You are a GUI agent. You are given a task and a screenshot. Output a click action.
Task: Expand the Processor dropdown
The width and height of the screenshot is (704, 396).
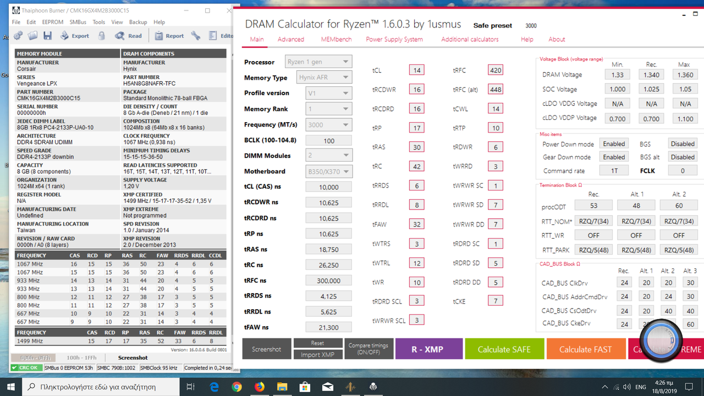pyautogui.click(x=318, y=62)
